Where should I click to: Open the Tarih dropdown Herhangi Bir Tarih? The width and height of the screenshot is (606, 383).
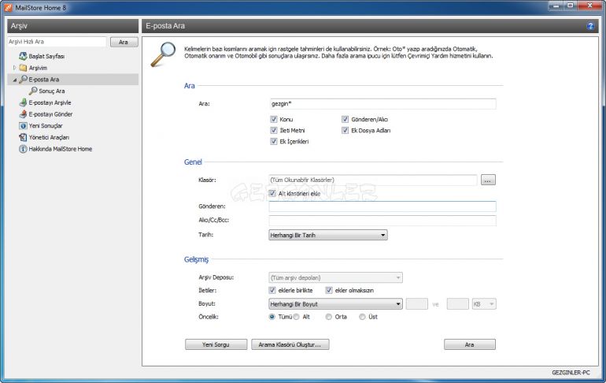point(328,235)
